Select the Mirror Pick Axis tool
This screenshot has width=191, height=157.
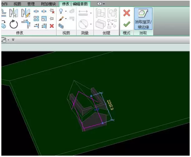(13, 13)
